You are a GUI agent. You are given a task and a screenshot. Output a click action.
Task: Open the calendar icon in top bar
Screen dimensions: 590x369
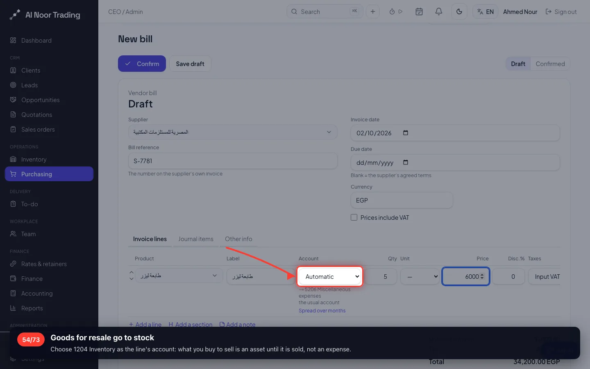(419, 11)
